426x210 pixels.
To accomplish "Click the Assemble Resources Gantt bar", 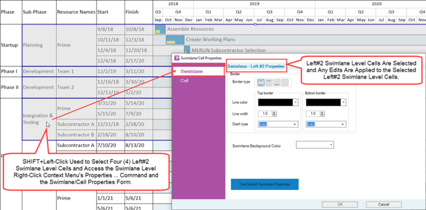I will click(160, 29).
